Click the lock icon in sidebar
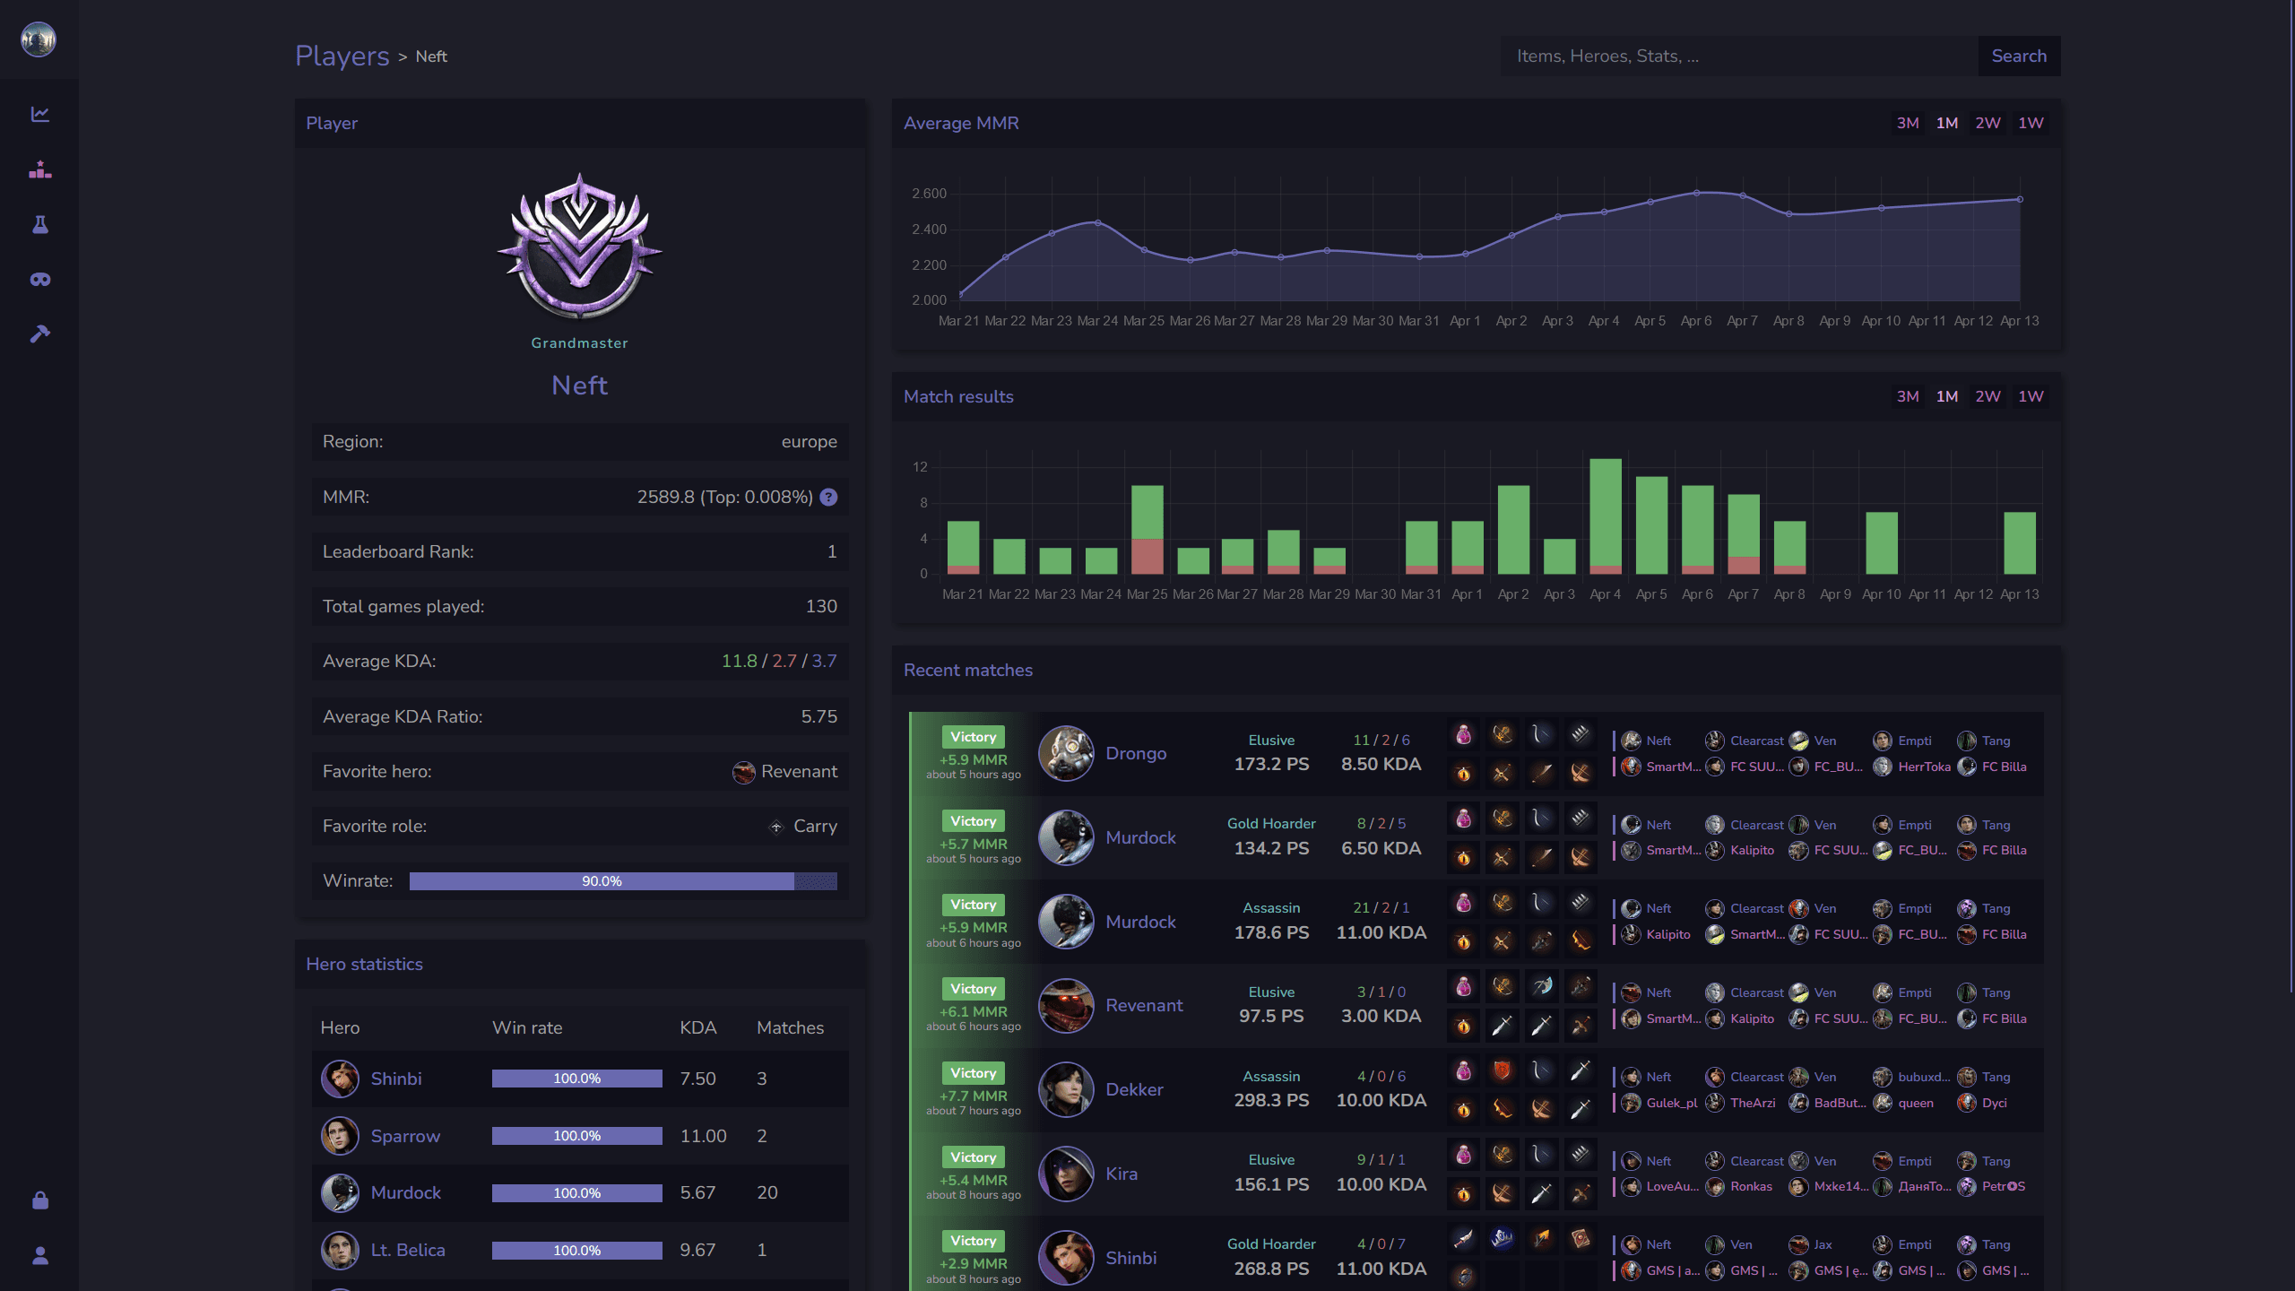This screenshot has height=1291, width=2295. pyautogui.click(x=39, y=1200)
